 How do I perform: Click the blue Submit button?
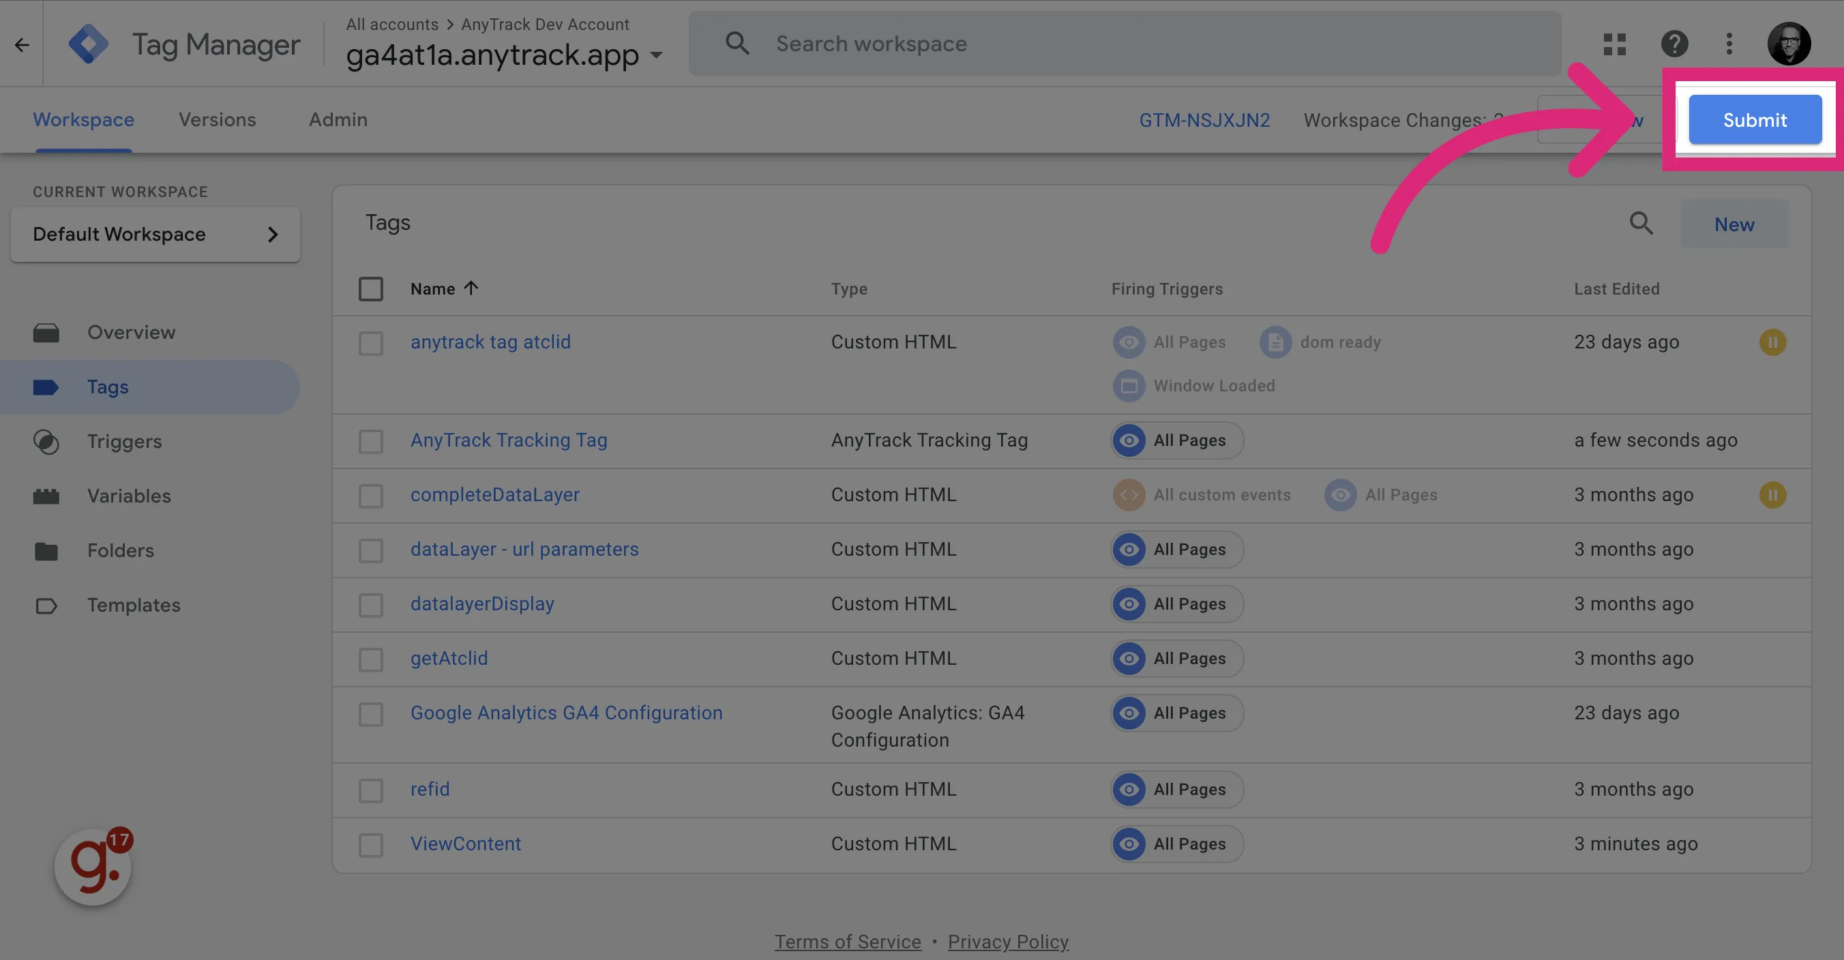1755,119
